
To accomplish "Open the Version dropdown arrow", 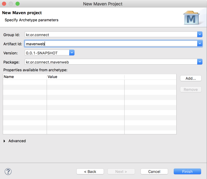I will [72, 53].
